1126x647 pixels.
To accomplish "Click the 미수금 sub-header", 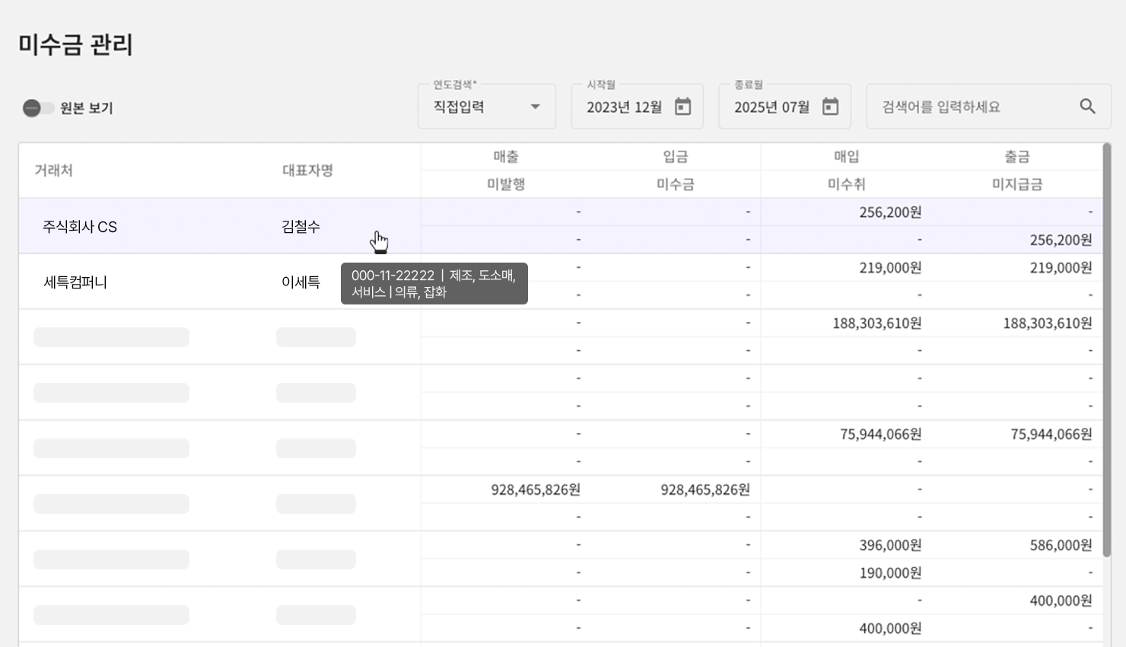I will (676, 184).
